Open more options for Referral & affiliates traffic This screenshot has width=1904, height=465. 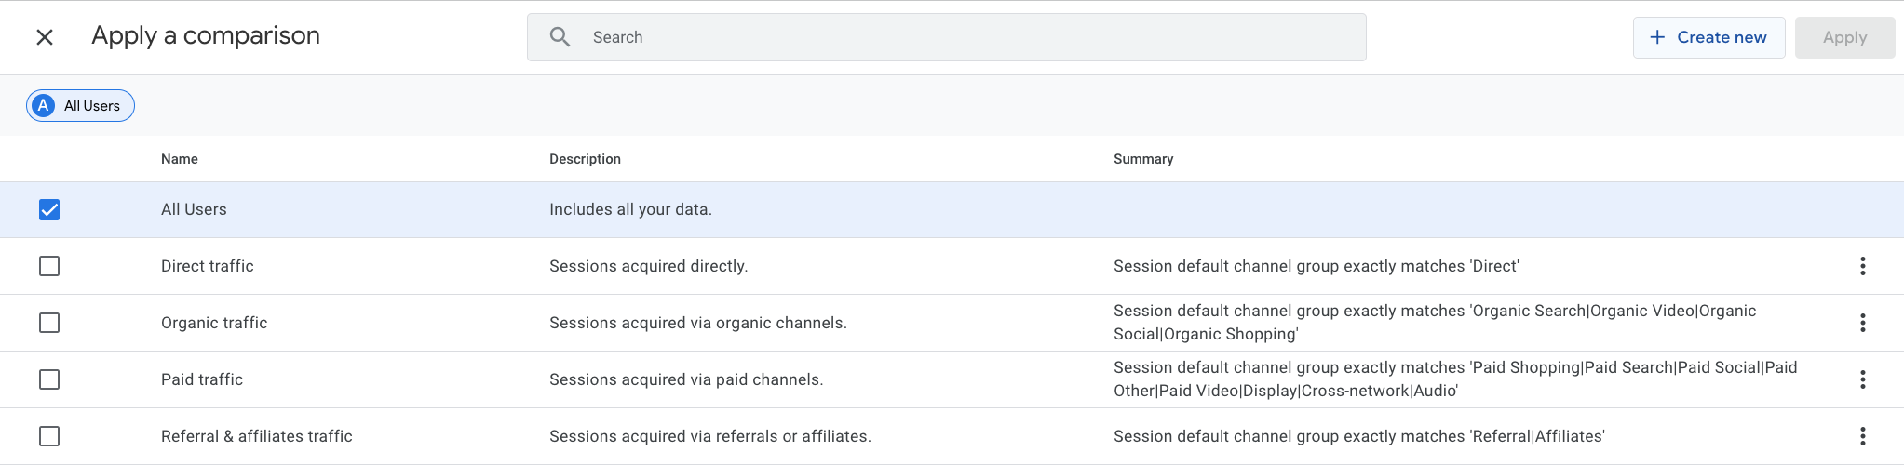tap(1862, 436)
